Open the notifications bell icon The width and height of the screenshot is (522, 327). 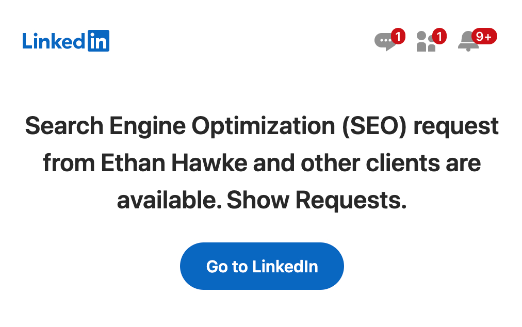click(x=467, y=42)
